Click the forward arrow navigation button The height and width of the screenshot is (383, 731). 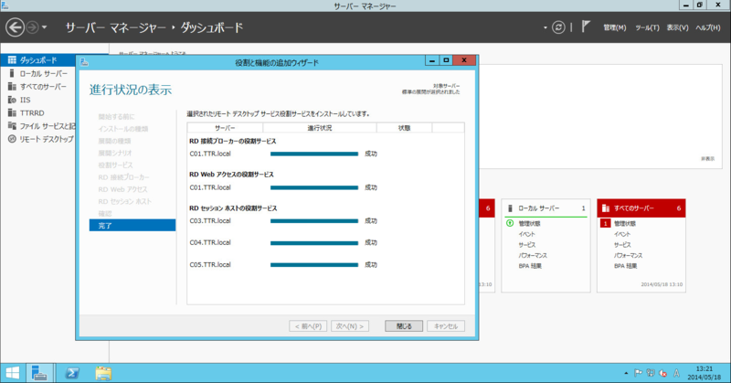tap(32, 27)
